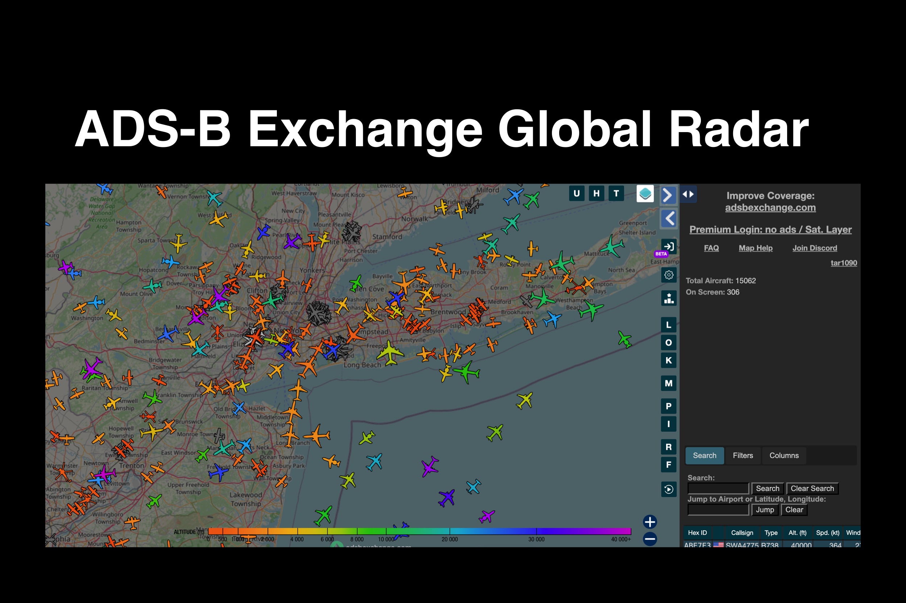906x603 pixels.
Task: Zoom out with the minus button
Action: (649, 539)
